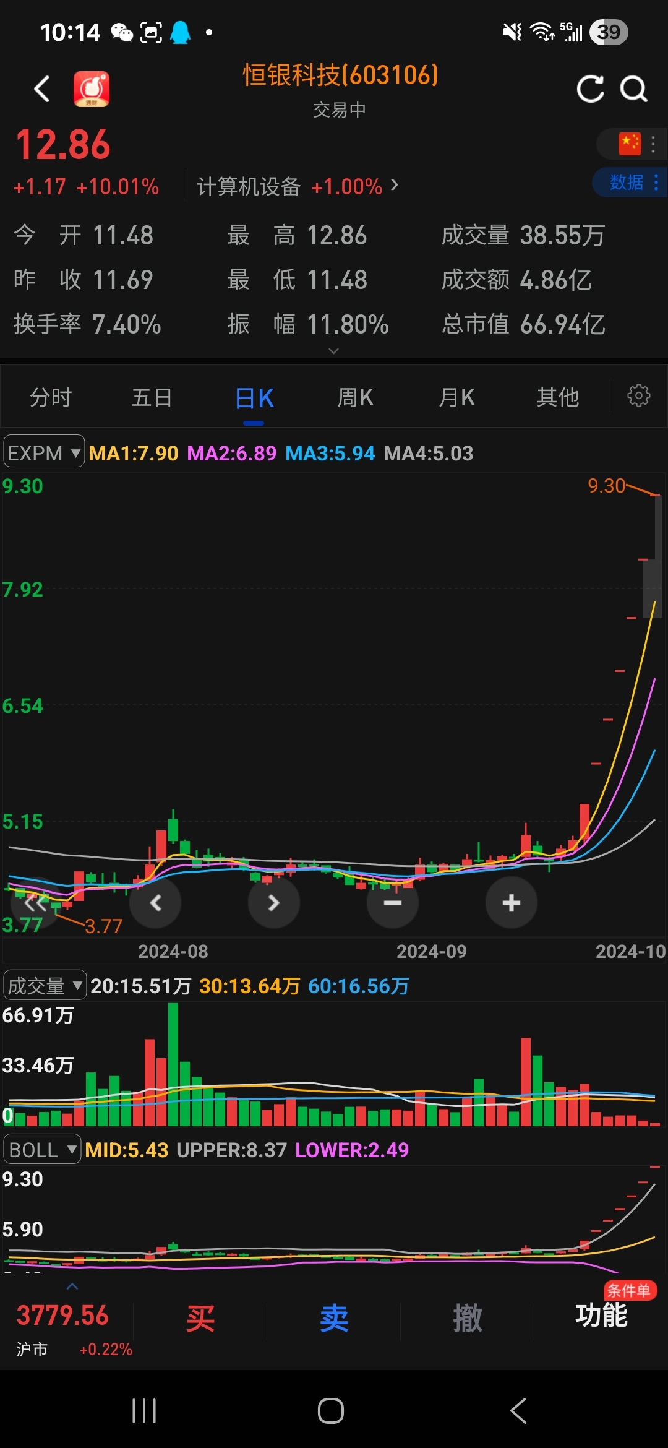Tap the 9.30 high price marker on chart
668x1448 pixels.
click(x=606, y=486)
